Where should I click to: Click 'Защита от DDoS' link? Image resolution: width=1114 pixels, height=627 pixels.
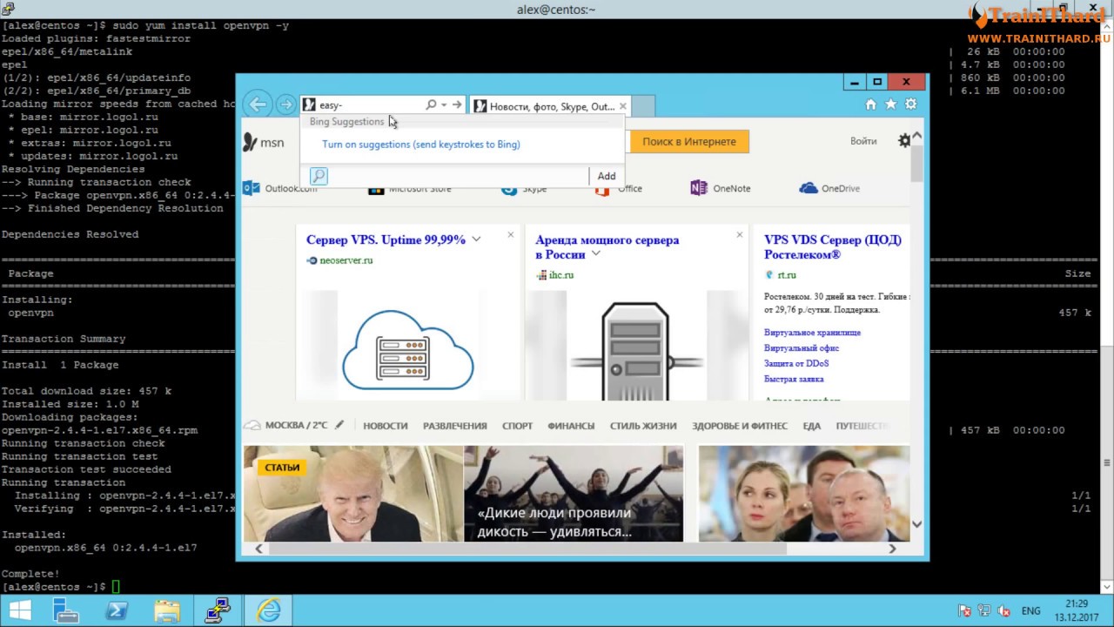[796, 363]
